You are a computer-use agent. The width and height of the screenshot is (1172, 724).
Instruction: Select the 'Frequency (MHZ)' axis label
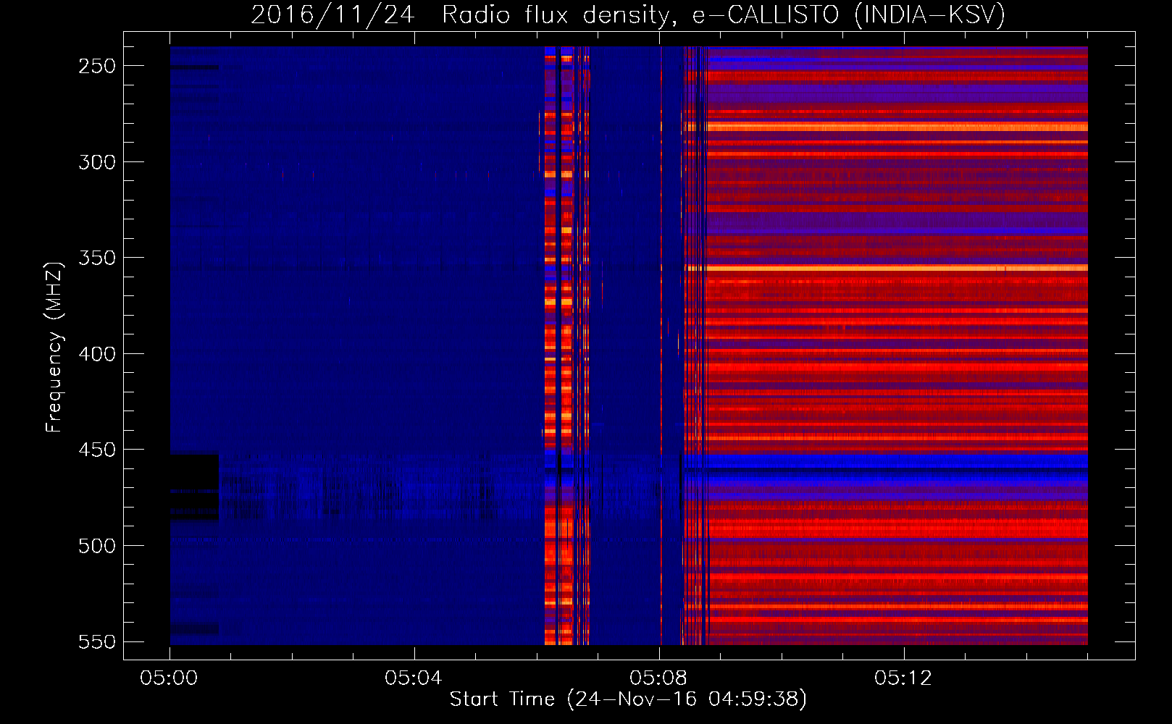click(54, 347)
